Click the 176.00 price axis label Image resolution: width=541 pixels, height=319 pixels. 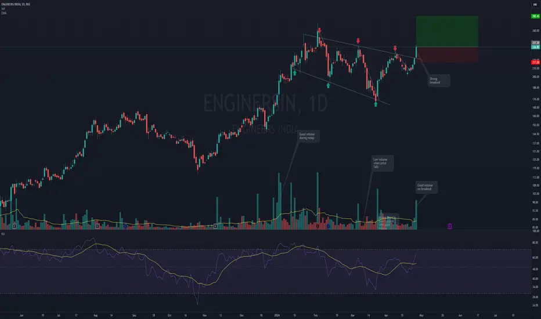point(535,99)
